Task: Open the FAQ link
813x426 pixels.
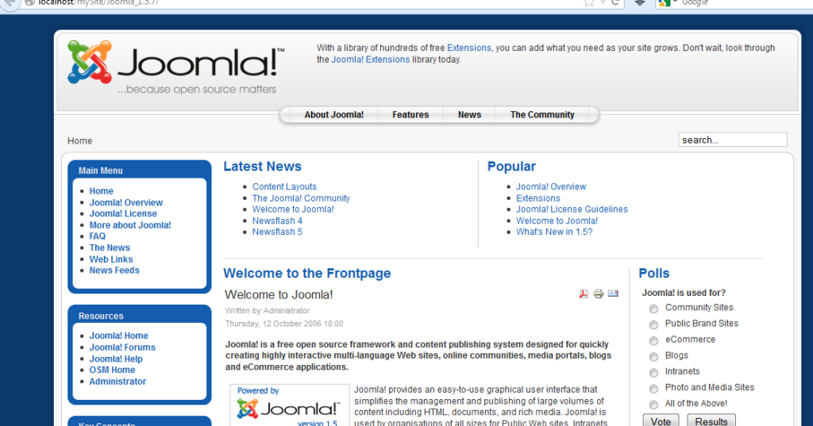Action: 98,236
